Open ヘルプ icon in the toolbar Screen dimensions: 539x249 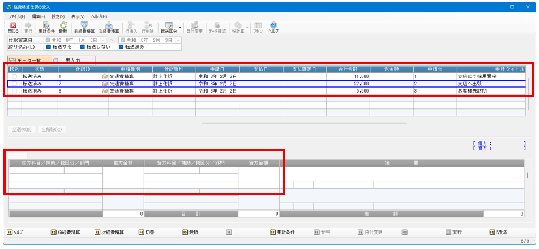click(273, 28)
